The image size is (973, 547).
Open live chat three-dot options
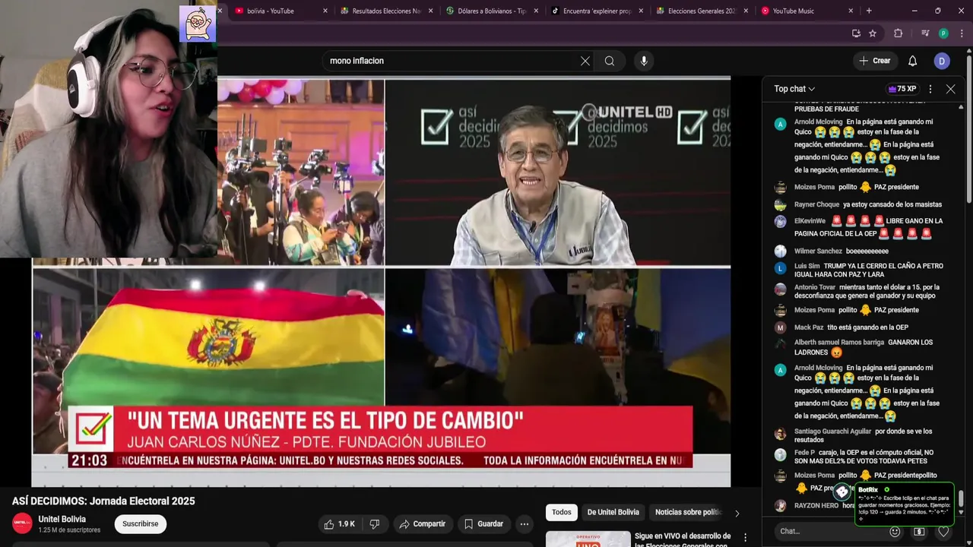[x=930, y=89]
